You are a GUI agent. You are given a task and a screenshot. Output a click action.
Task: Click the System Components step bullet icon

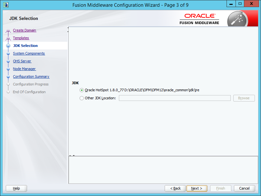tap(8, 54)
